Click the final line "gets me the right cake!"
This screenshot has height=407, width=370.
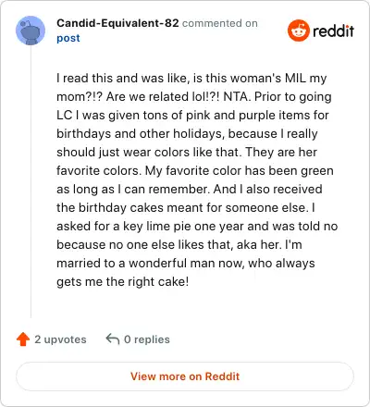tap(122, 282)
